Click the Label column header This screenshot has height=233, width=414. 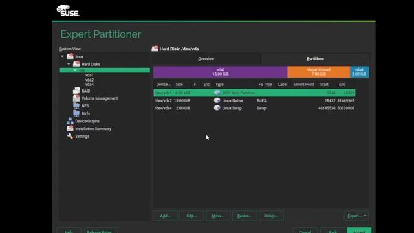(283, 85)
